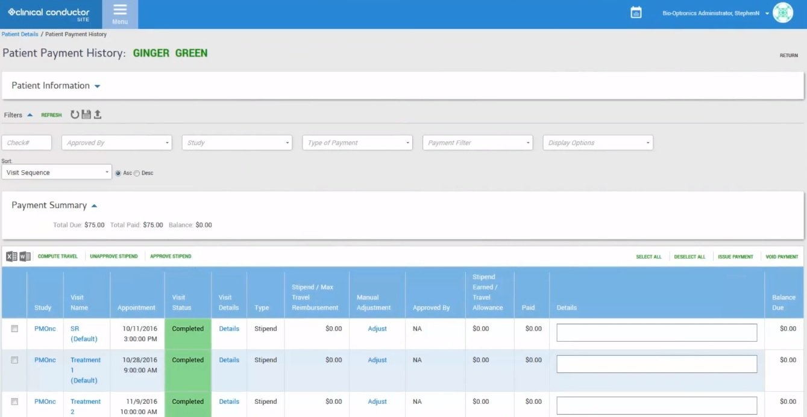The height and width of the screenshot is (417, 807).
Task: Click the Patient Details breadcrumb link
Action: (20, 34)
